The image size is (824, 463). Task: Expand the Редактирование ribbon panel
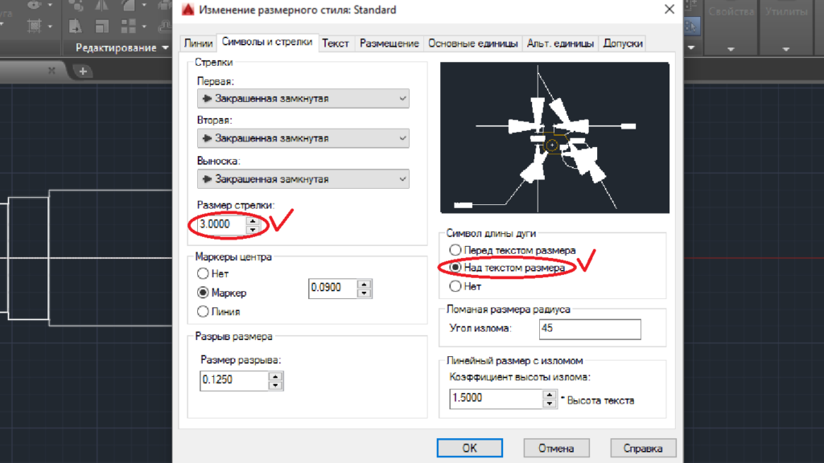click(x=122, y=47)
